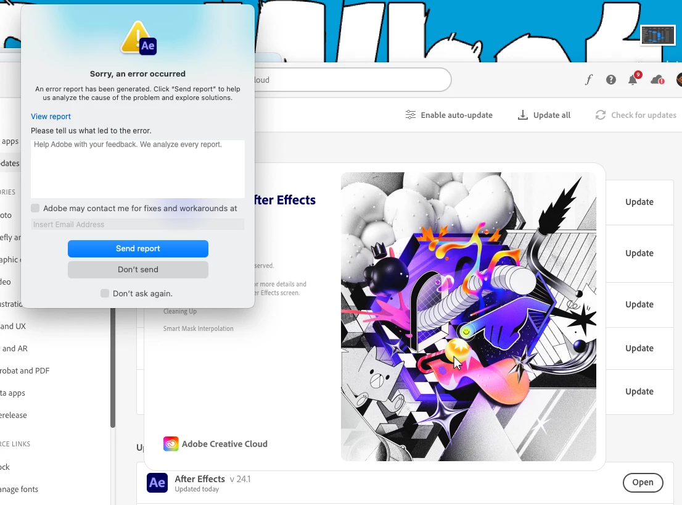Click the Enable auto-update sliders icon

click(410, 115)
